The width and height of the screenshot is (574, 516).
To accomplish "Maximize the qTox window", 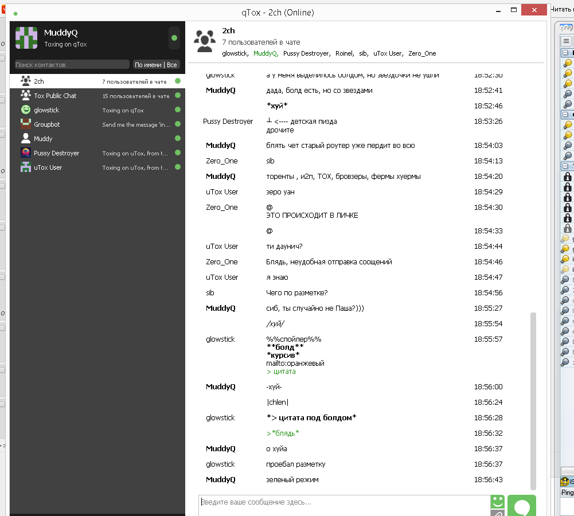I will tap(514, 10).
